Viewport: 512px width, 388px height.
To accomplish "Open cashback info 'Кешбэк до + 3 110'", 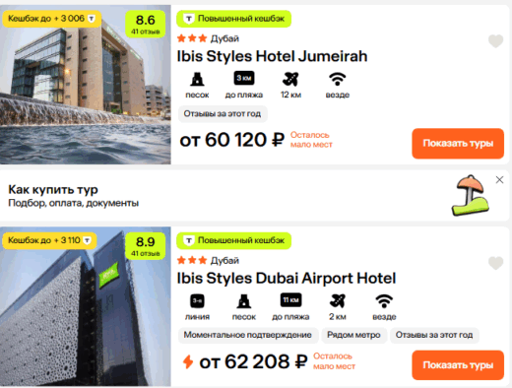I will pyautogui.click(x=49, y=240).
